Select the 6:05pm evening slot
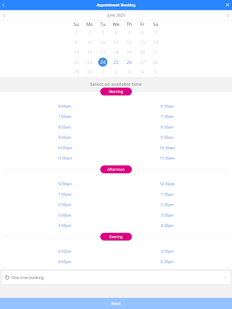 click(x=65, y=262)
